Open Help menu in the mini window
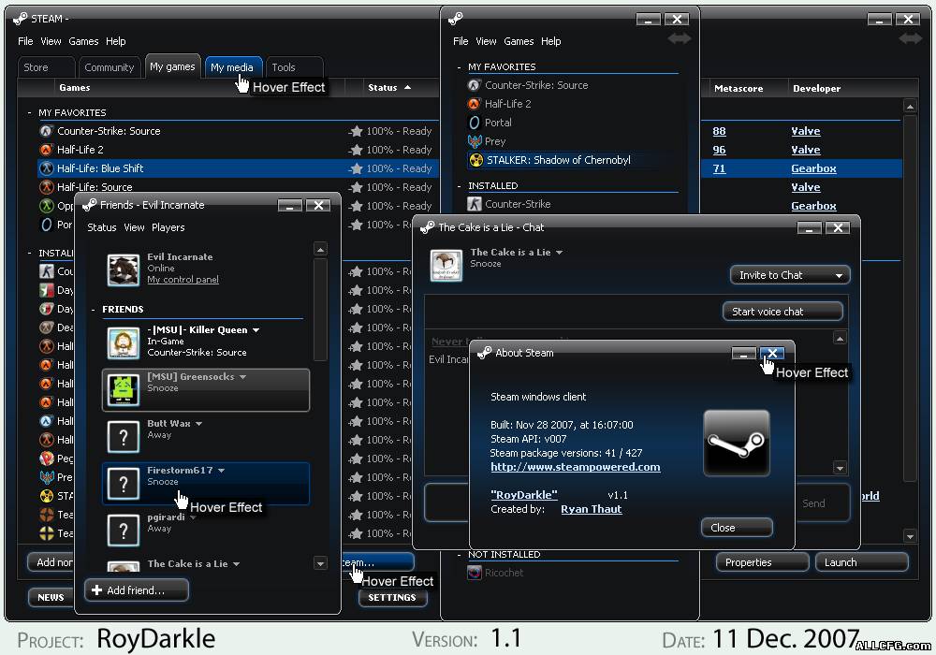Image resolution: width=936 pixels, height=655 pixels. point(551,41)
